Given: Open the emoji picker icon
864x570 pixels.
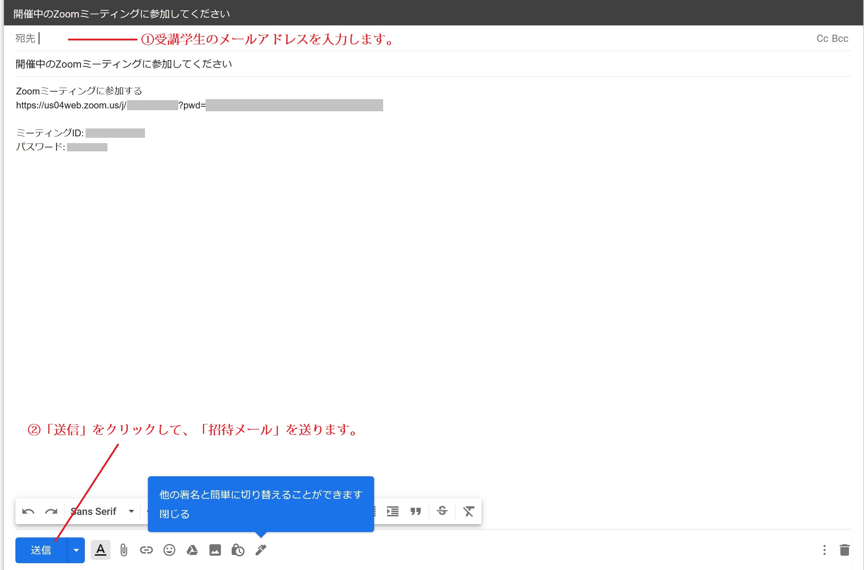Looking at the screenshot, I should coord(169,550).
